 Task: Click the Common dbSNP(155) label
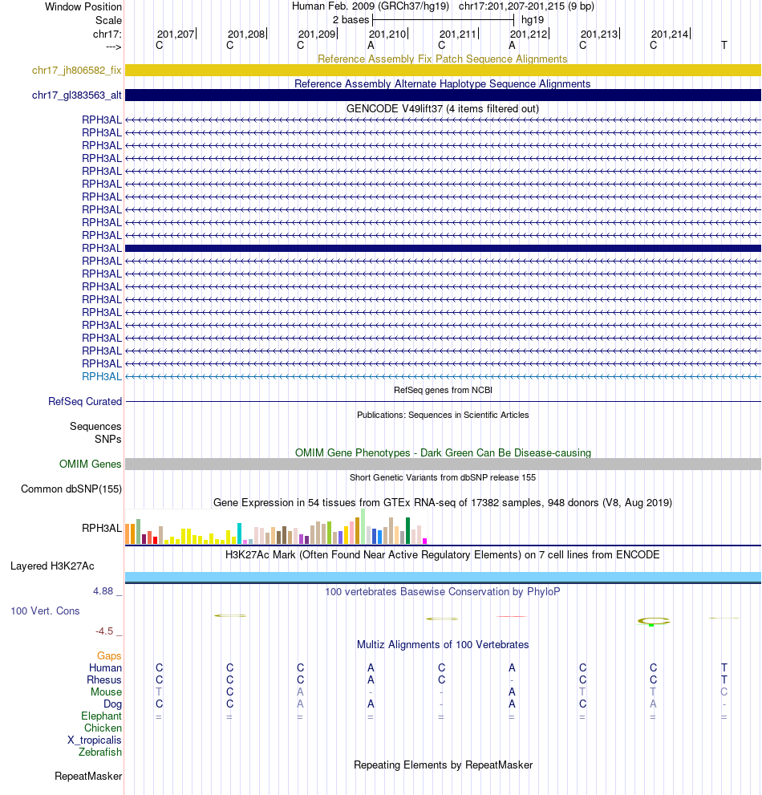[71, 489]
